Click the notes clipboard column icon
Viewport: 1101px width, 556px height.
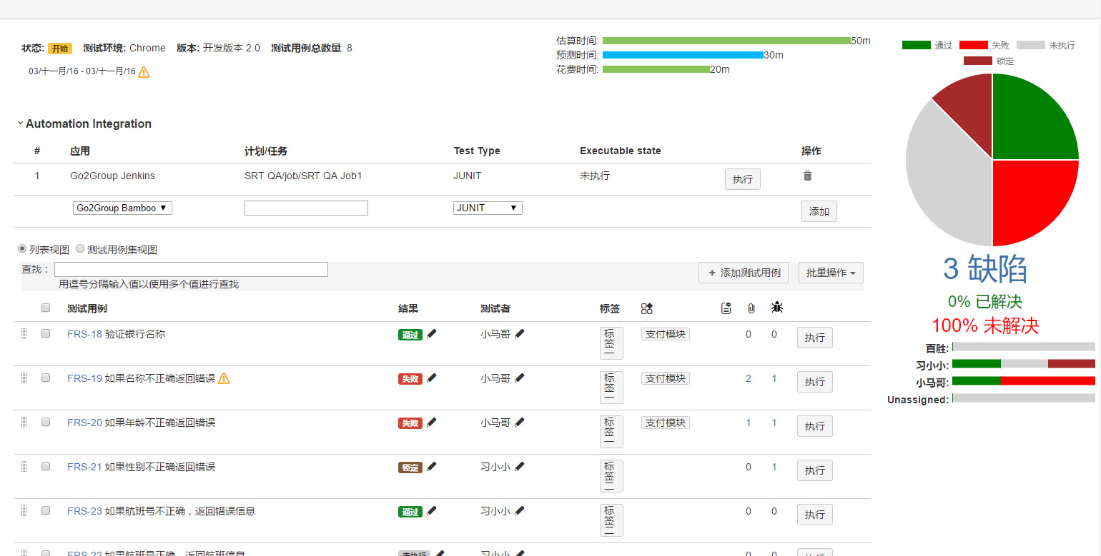[x=726, y=308]
